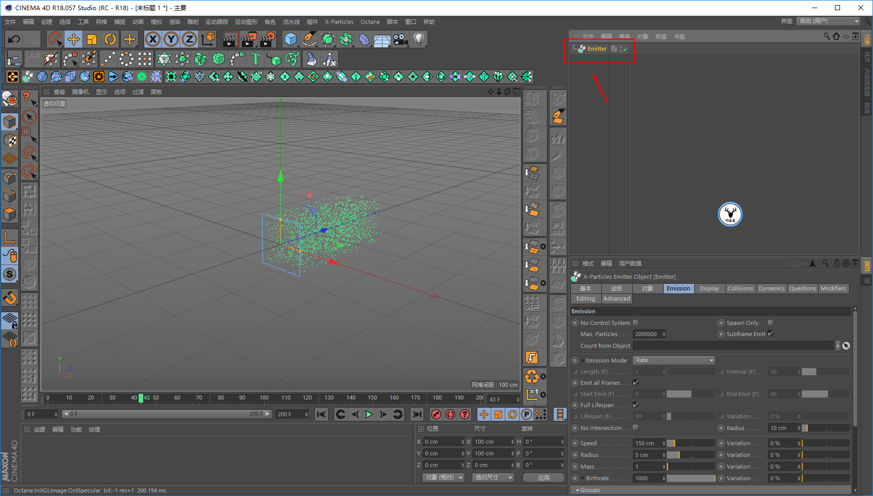Click the Emitter object in Object Manager
This screenshot has height=496, width=873.
pyautogui.click(x=597, y=49)
